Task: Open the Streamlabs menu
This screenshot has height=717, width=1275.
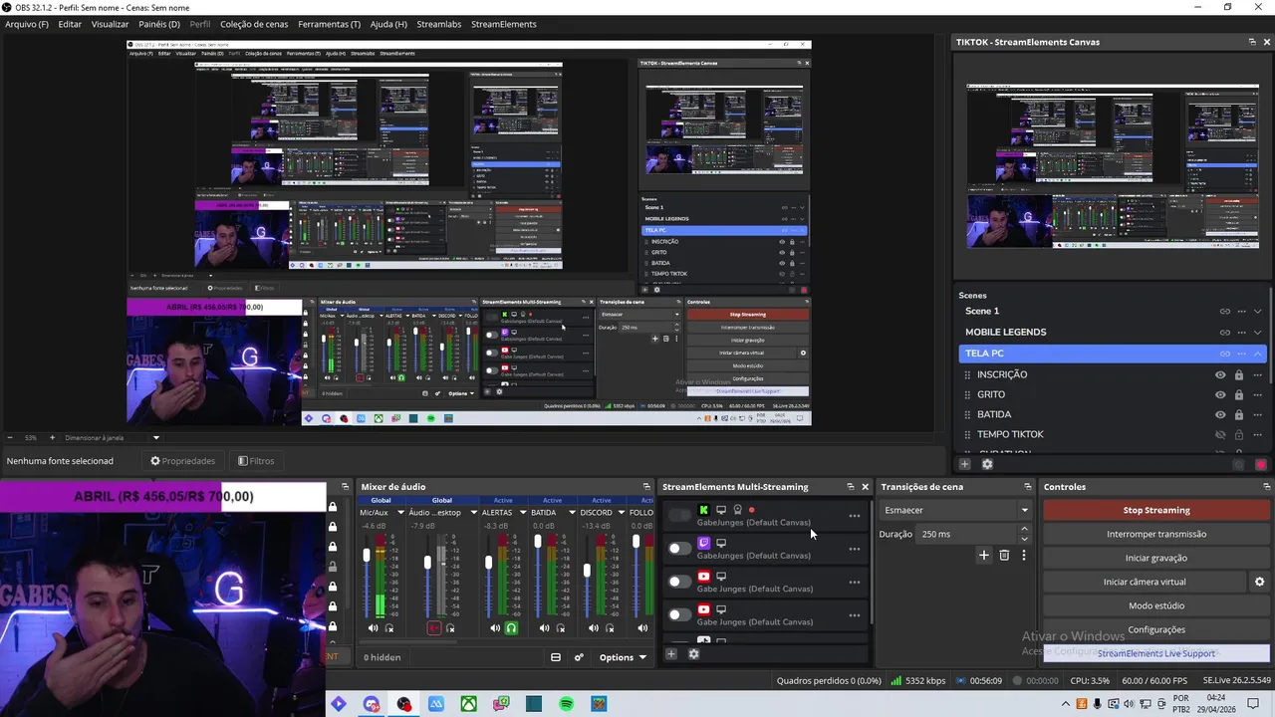Action: coord(439,24)
